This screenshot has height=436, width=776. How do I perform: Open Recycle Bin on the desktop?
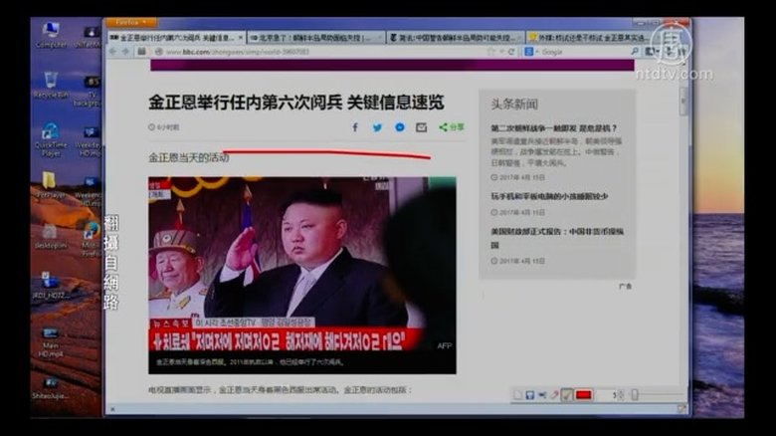click(x=50, y=84)
